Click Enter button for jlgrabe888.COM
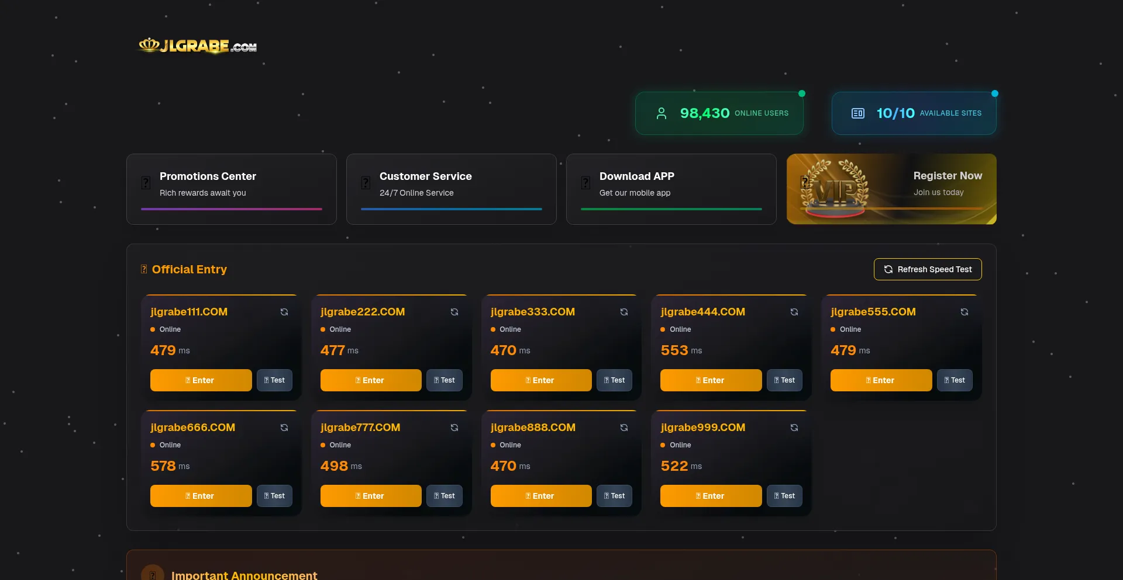This screenshot has height=580, width=1123. [x=541, y=496]
